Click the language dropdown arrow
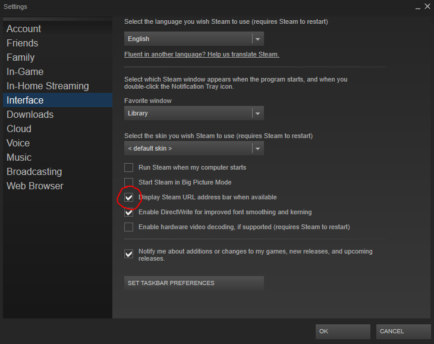The width and height of the screenshot is (434, 344). tap(257, 39)
